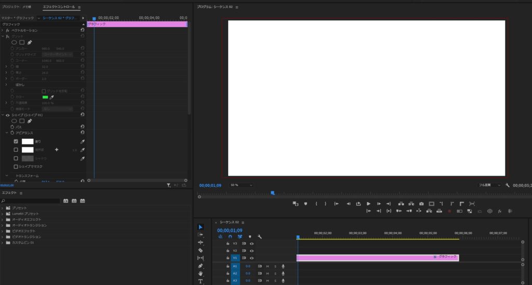
Task: Enable the shadow checkbox in Appearance
Action: (16, 158)
